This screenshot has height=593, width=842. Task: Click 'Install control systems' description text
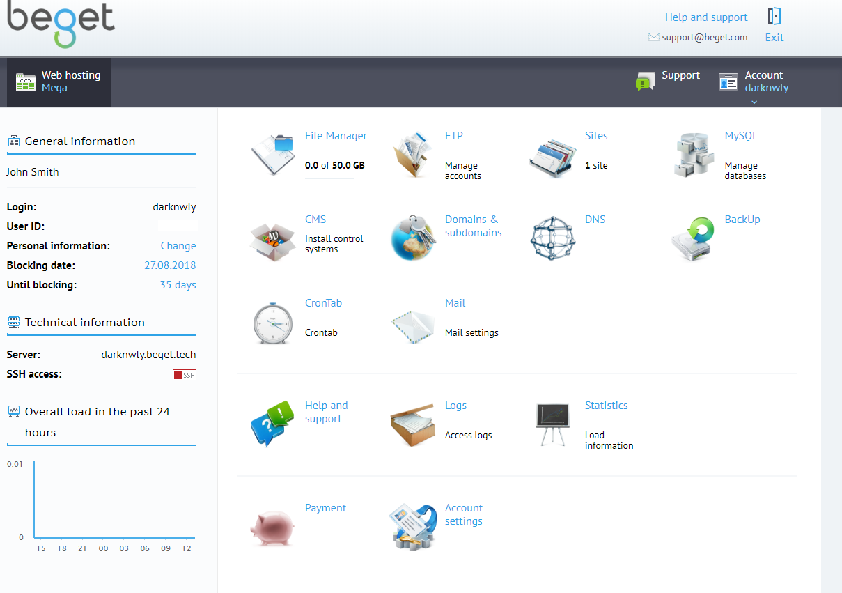coord(334,244)
